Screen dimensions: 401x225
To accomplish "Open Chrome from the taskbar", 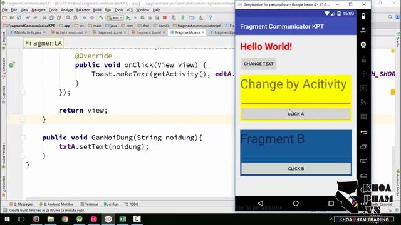I will 65,219.
